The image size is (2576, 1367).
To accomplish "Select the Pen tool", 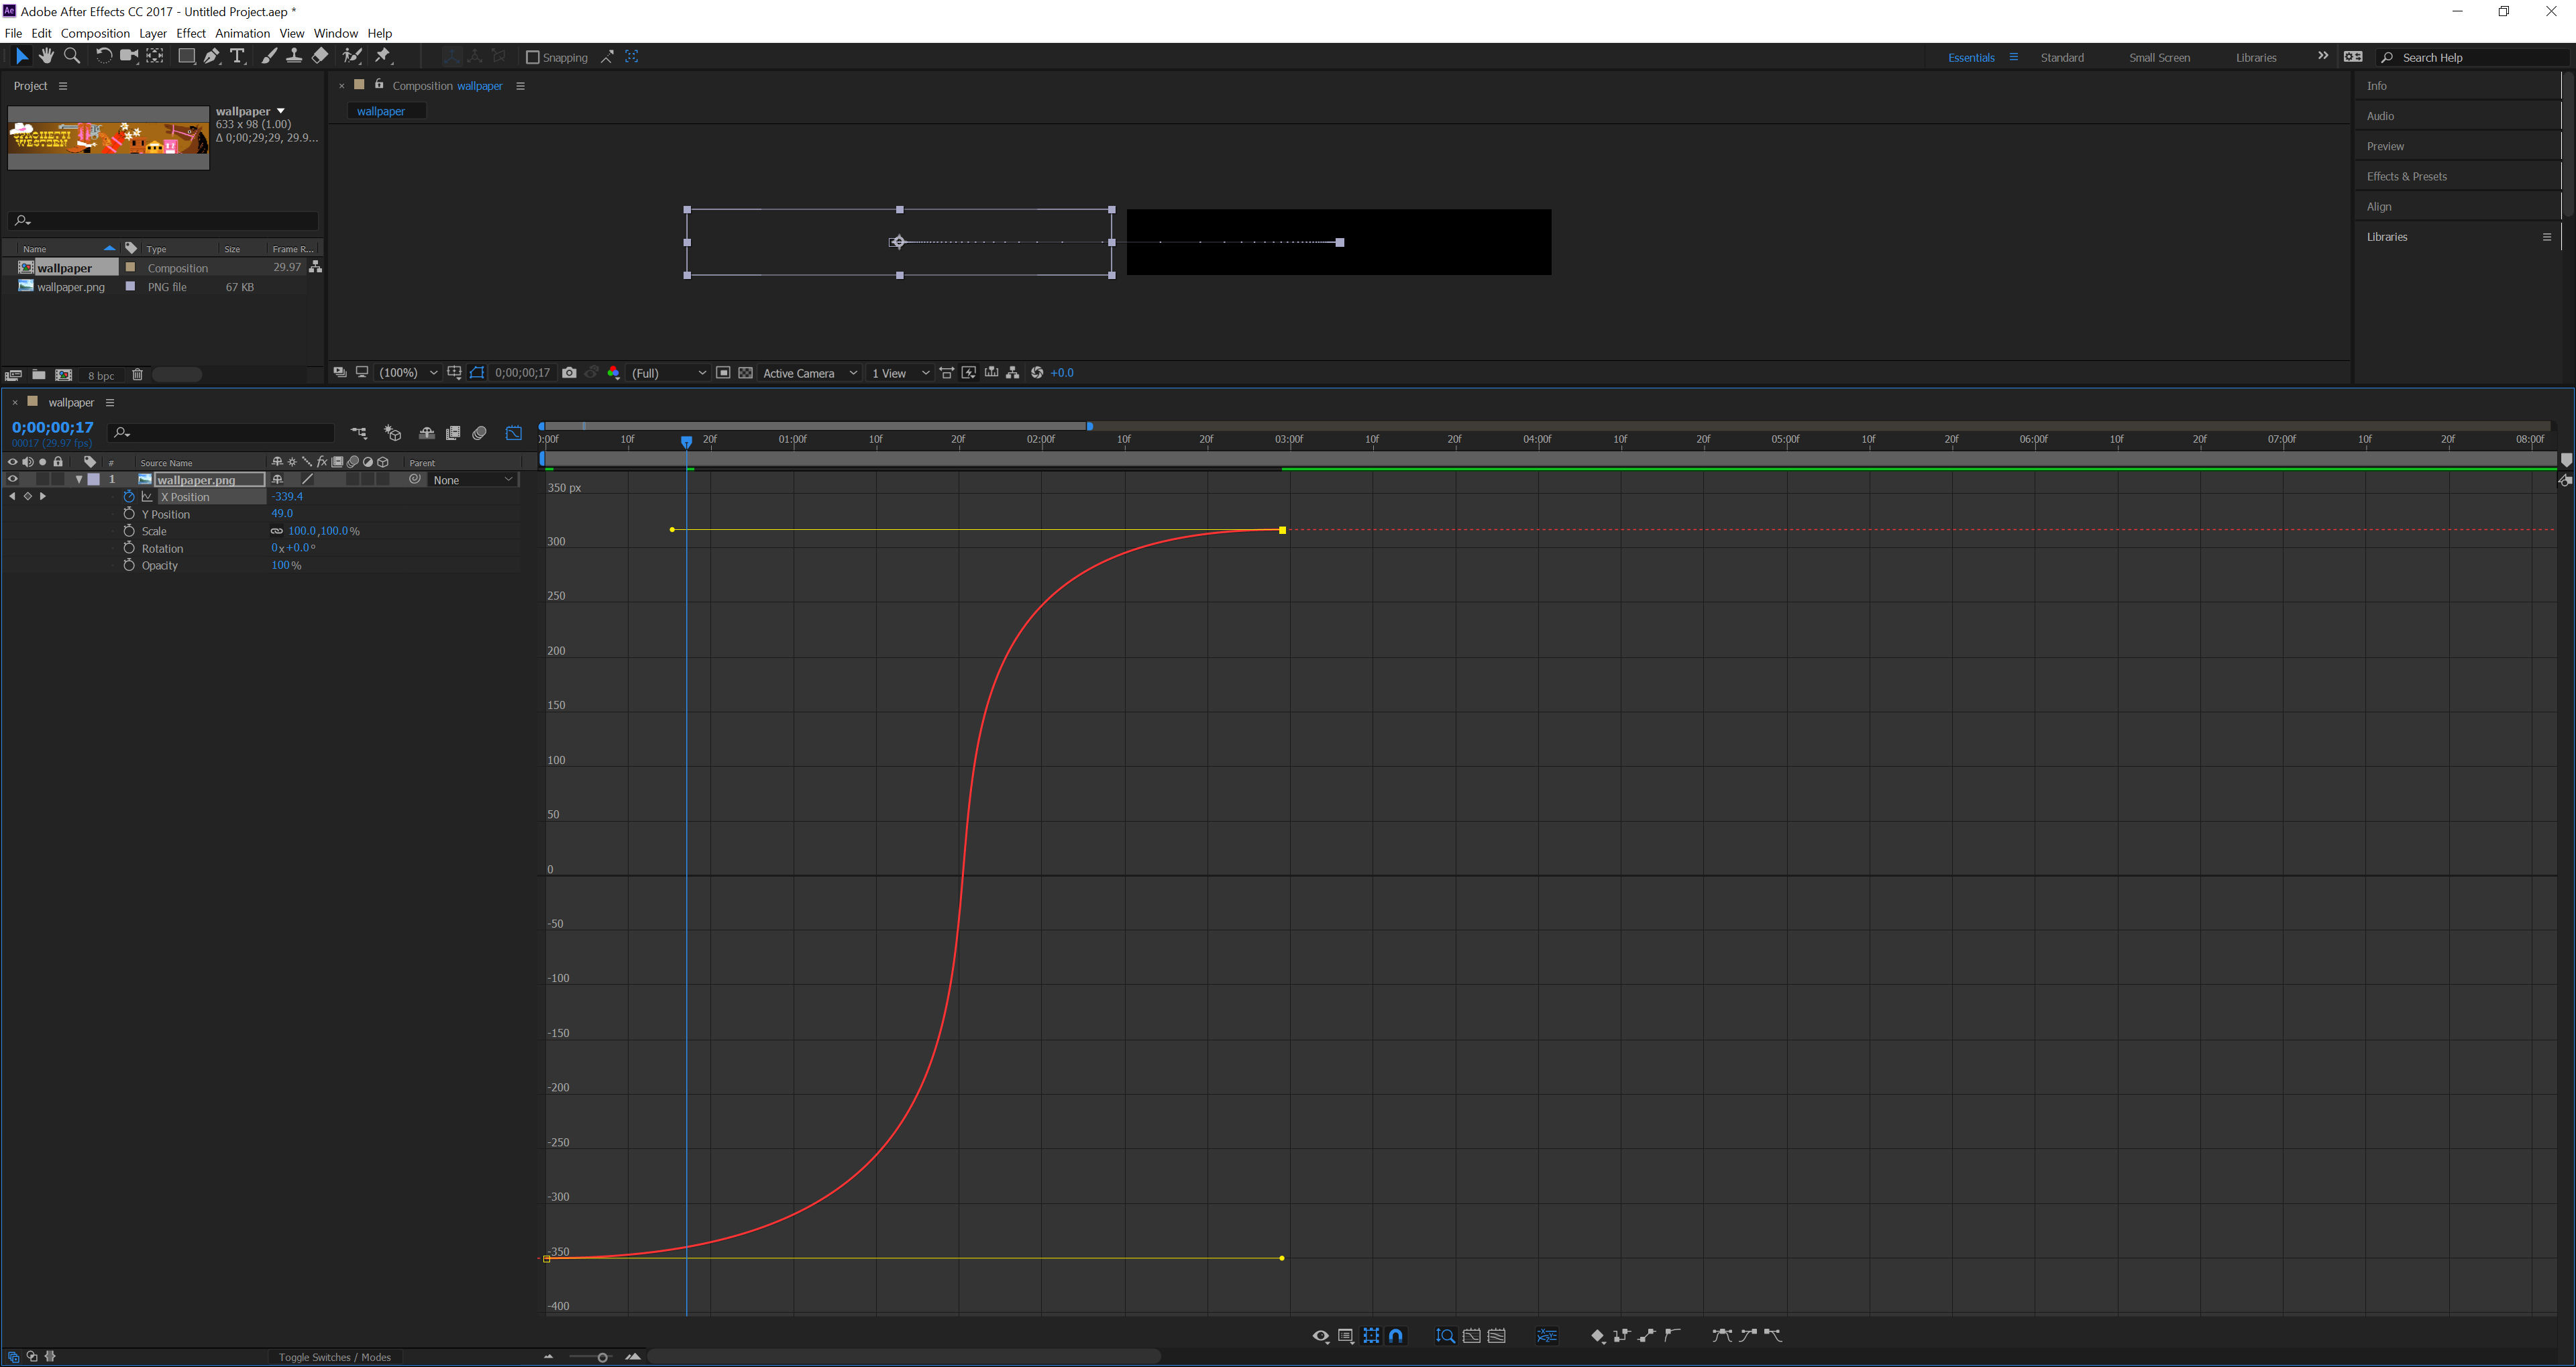I will pos(212,56).
